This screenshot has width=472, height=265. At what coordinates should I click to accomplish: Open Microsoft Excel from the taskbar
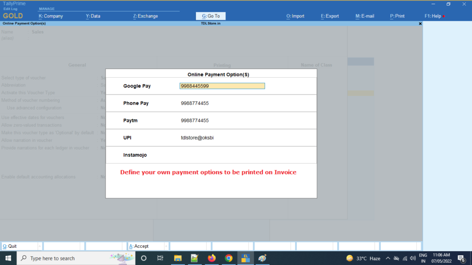coord(194,258)
